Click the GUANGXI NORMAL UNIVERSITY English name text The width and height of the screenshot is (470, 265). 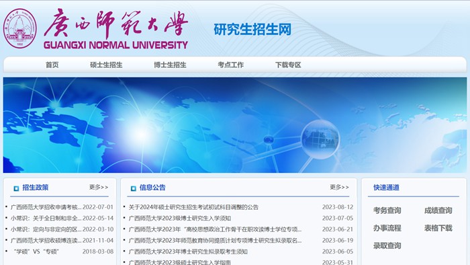(115, 45)
